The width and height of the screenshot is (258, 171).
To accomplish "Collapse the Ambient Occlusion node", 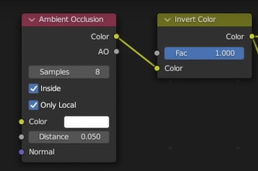I will [x=32, y=20].
